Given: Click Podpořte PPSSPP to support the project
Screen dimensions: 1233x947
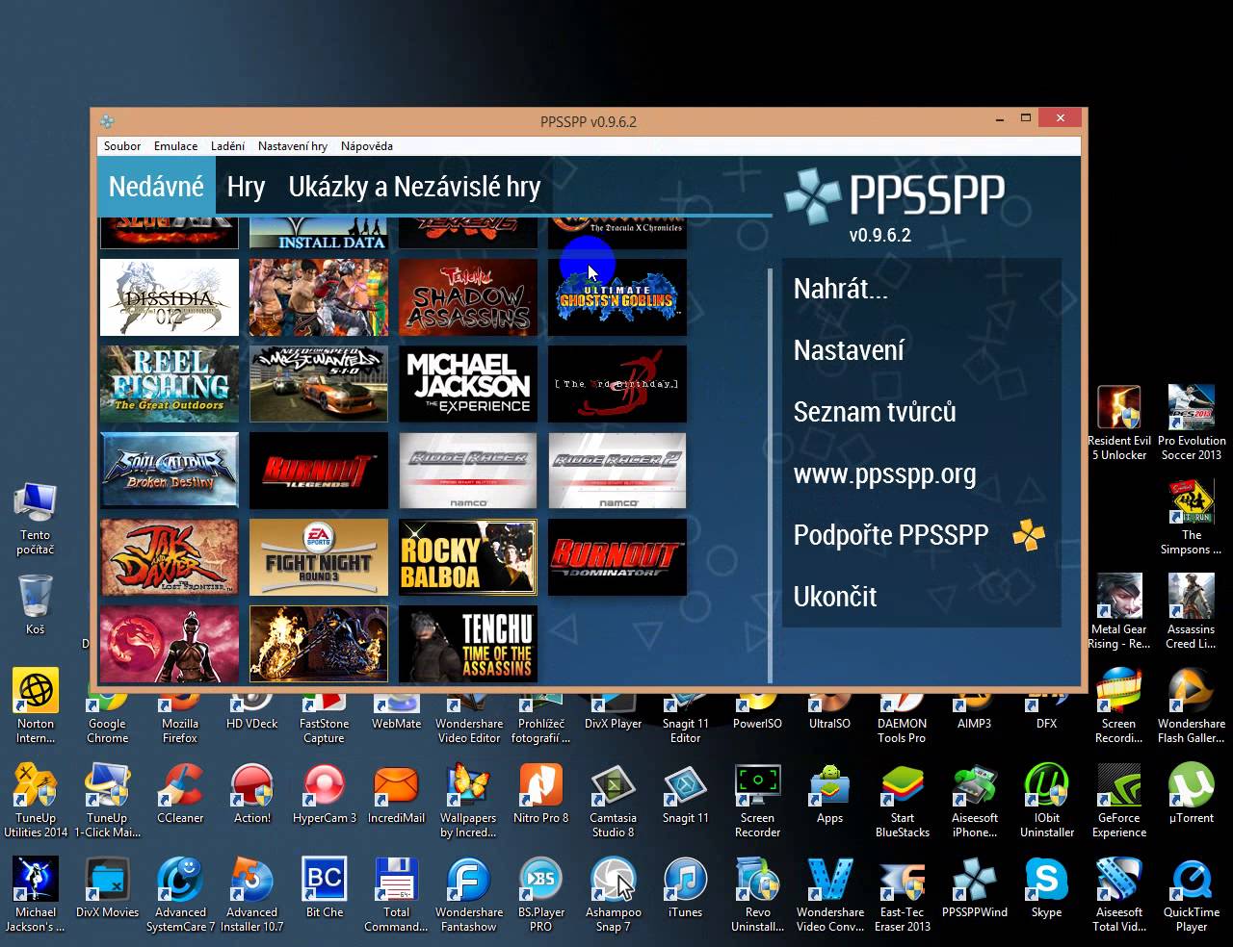Looking at the screenshot, I should (890, 535).
